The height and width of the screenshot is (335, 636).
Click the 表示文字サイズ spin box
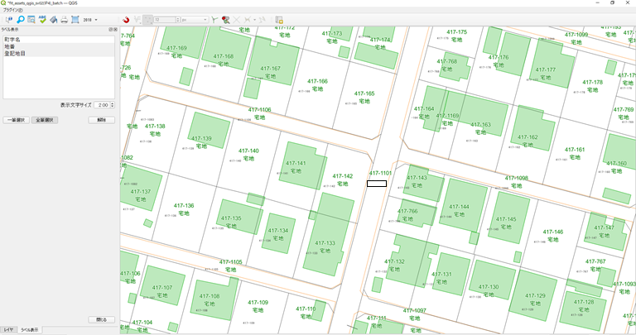pos(103,106)
